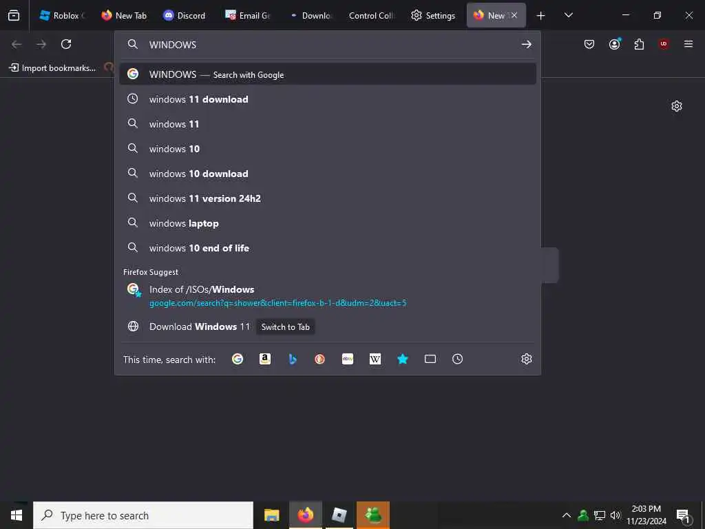Select the 'windows 10' suggestion
This screenshot has width=705, height=529.
(327, 149)
